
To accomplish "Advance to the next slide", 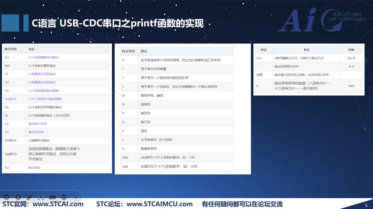I will pyautogui.click(x=18, y=196).
